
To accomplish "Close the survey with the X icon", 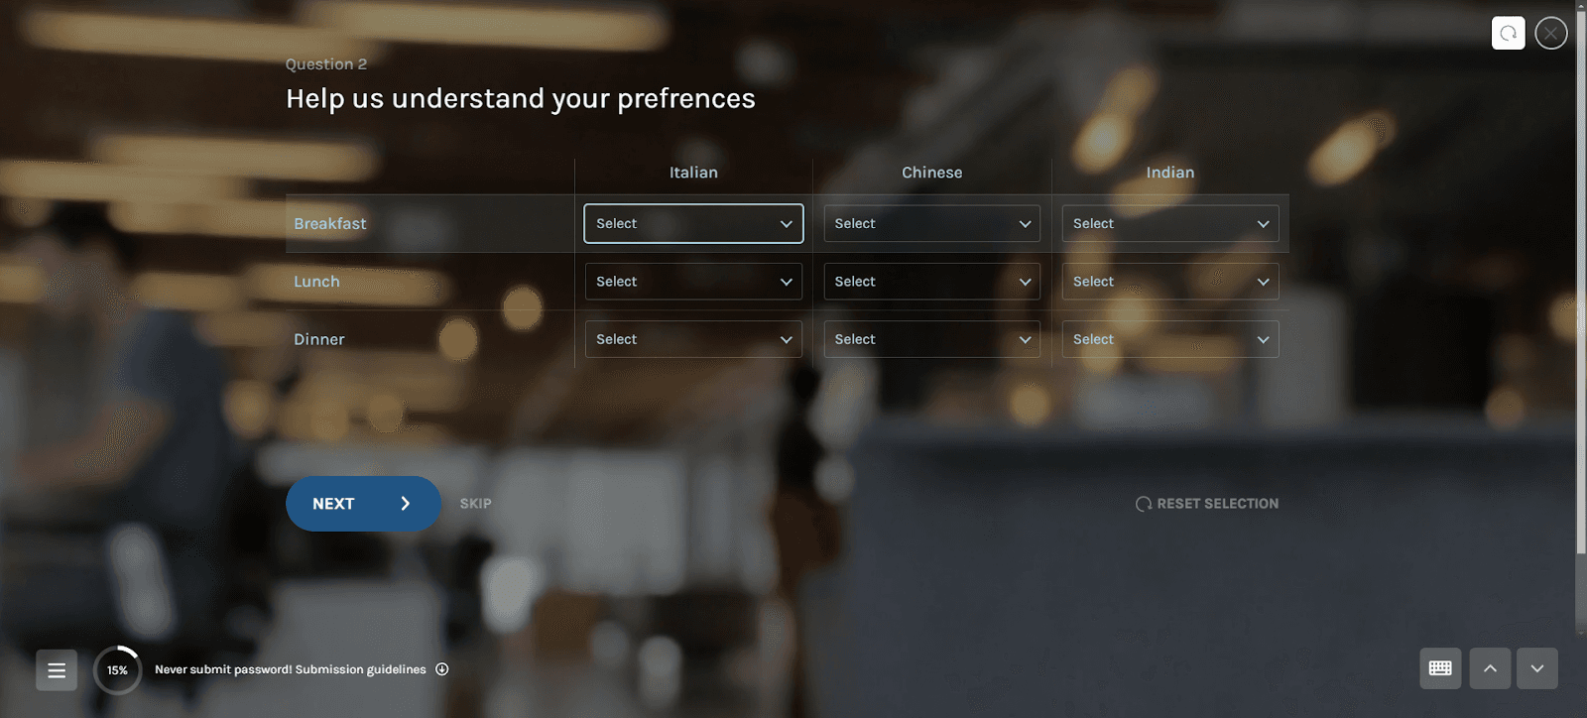I will 1551,33.
